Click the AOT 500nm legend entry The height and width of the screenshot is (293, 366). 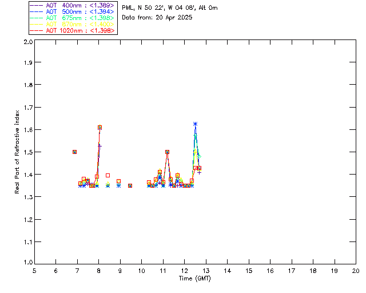click(72, 11)
